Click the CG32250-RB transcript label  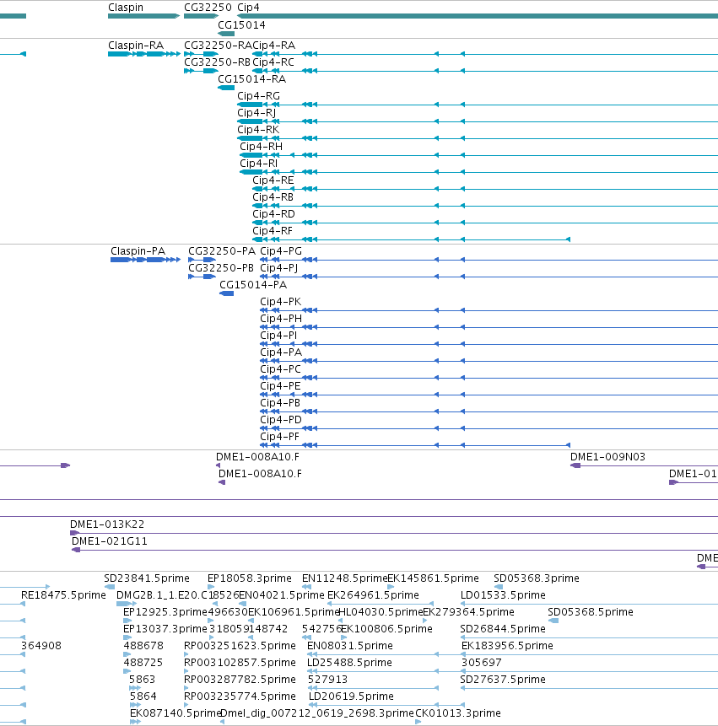(217, 62)
